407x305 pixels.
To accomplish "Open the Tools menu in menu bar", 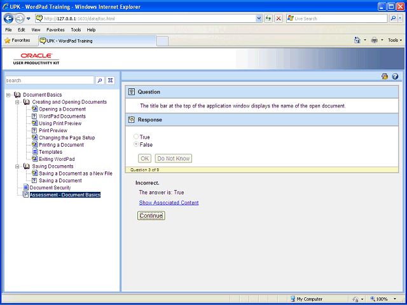I will click(76, 30).
